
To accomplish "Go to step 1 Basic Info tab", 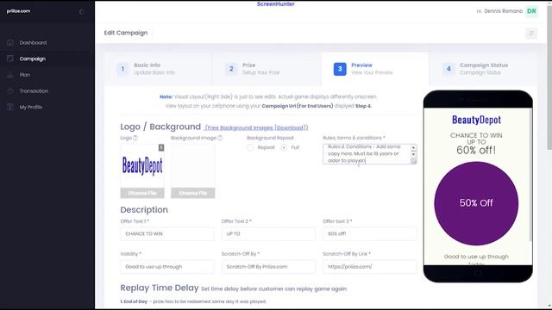I will pos(158,69).
